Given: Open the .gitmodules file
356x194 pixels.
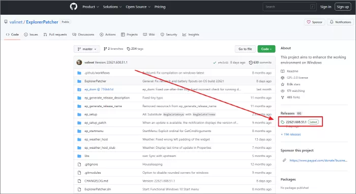Looking at the screenshot, I should pos(93,173).
